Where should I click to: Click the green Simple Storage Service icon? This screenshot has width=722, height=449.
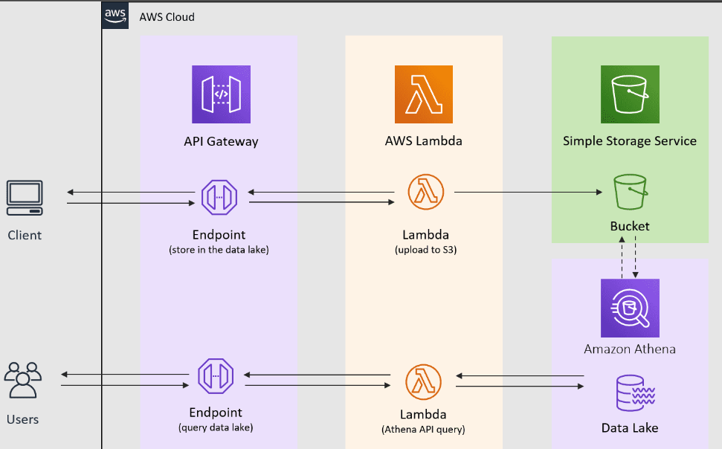click(630, 94)
